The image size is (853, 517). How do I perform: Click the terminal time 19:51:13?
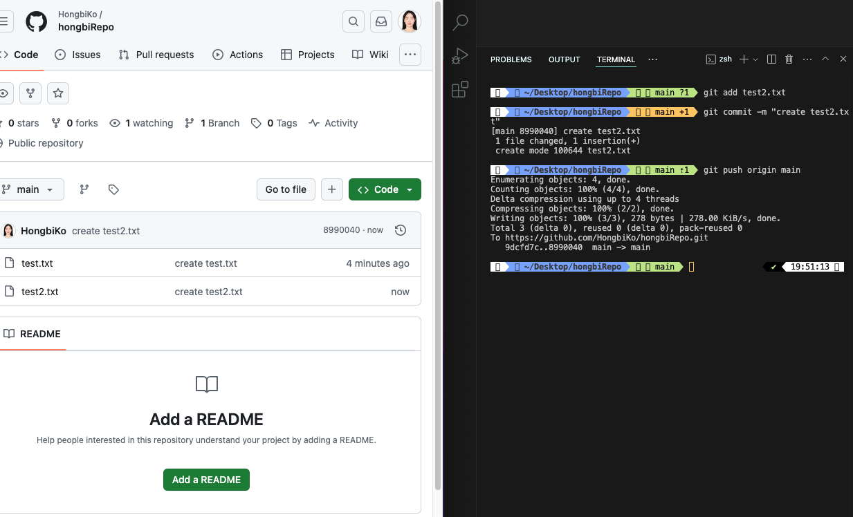pyautogui.click(x=809, y=267)
